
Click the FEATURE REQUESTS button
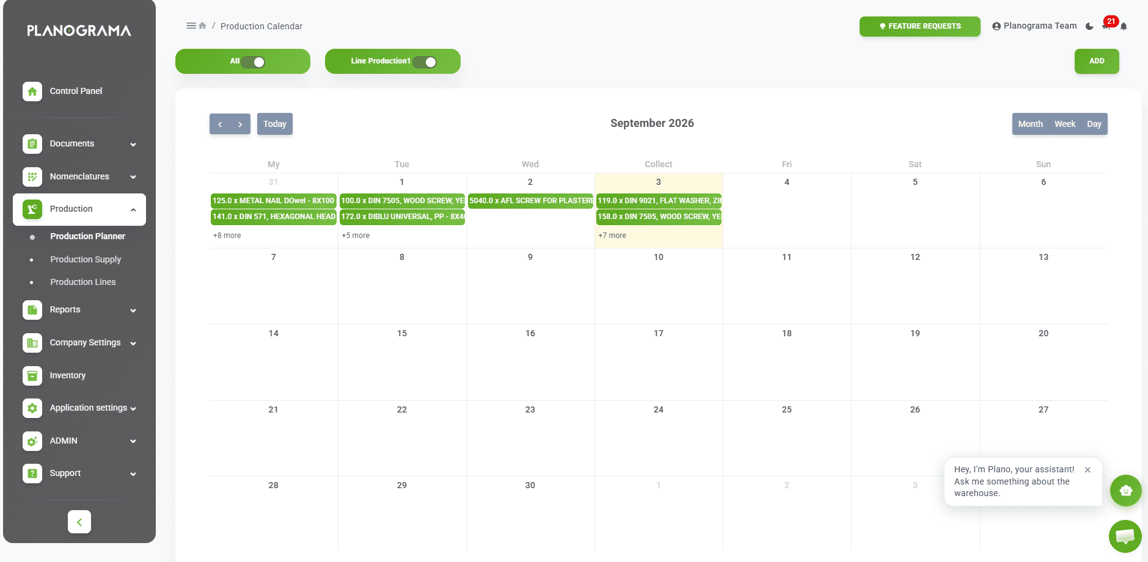pyautogui.click(x=920, y=26)
